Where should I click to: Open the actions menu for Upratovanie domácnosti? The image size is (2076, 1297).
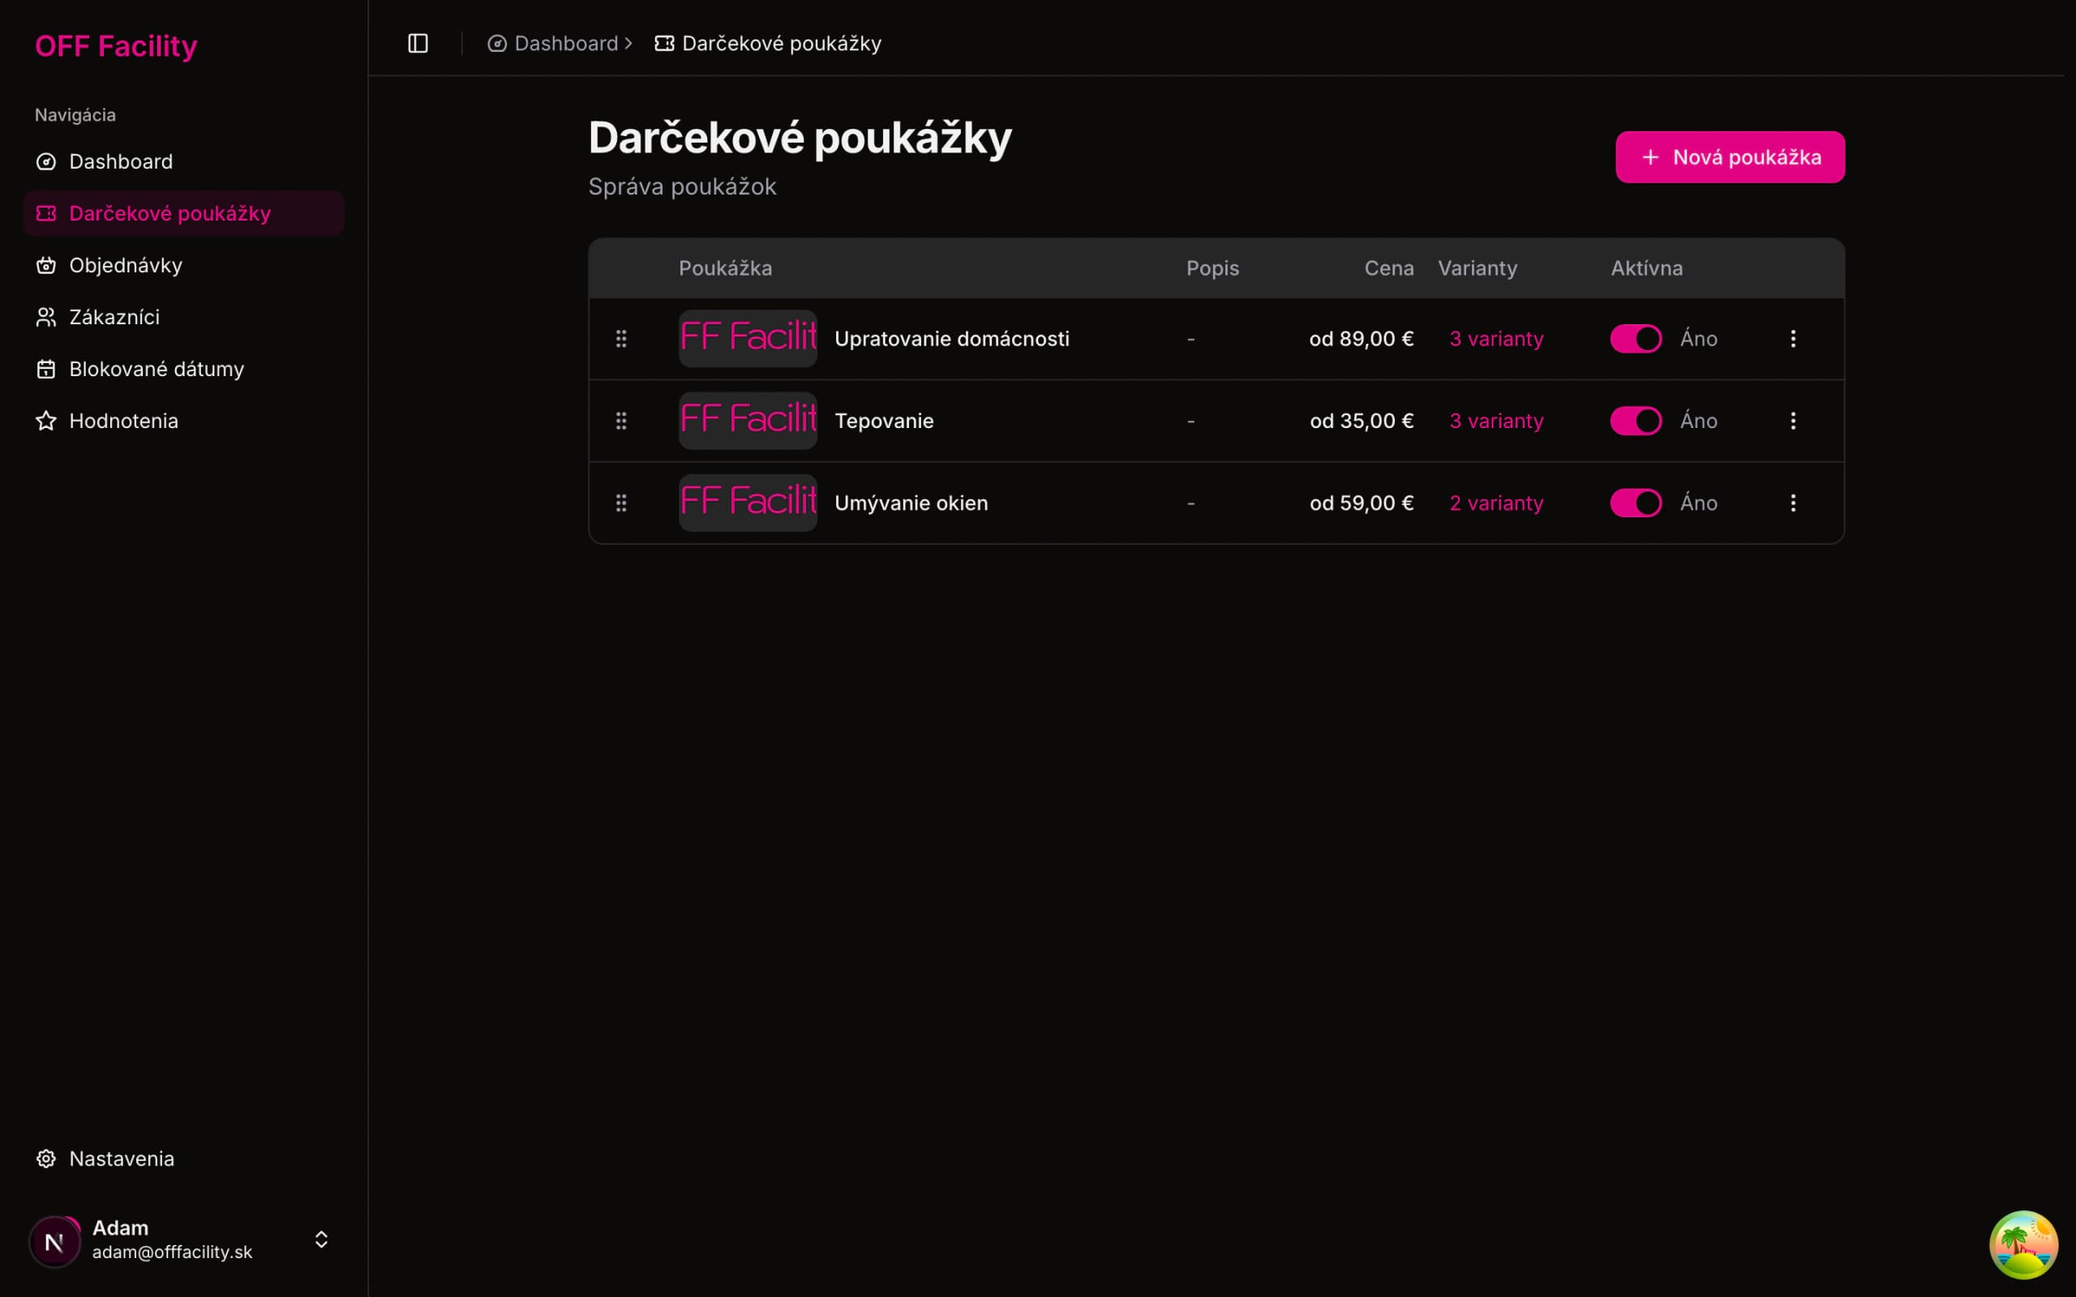tap(1793, 339)
